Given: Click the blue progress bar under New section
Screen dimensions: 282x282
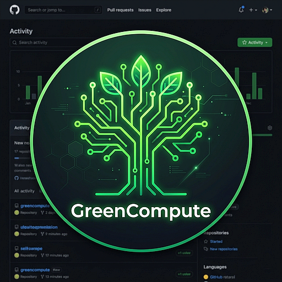Looking at the screenshot, I should pyautogui.click(x=17, y=158).
